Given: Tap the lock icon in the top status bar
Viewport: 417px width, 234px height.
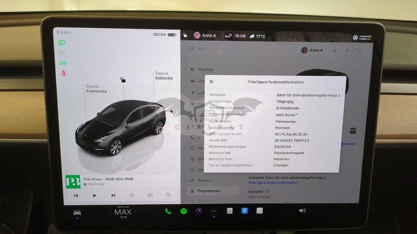Looking at the screenshot, I should click(185, 35).
